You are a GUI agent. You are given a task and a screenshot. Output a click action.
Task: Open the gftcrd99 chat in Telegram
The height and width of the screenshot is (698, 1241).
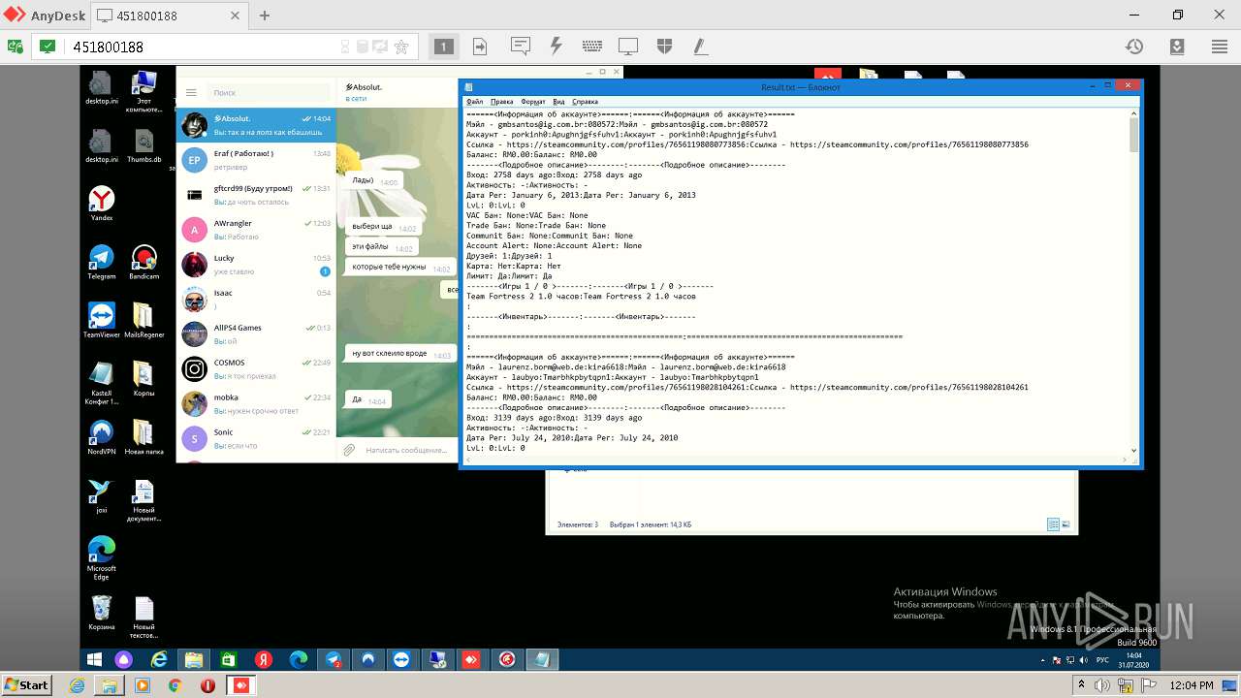[256, 195]
